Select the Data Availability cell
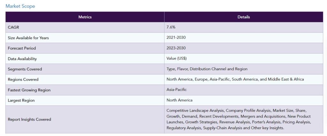This screenshot has width=327, height=136. pos(85,59)
